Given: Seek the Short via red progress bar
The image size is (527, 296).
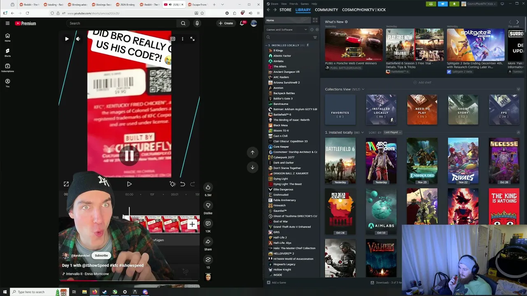Looking at the screenshot, I should tap(129, 281).
